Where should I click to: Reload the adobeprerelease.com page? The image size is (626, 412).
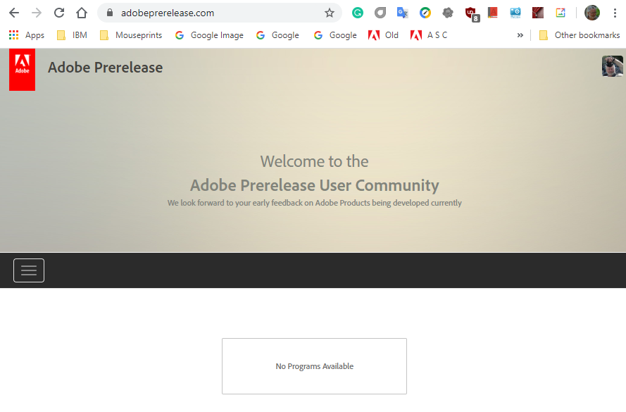point(59,13)
